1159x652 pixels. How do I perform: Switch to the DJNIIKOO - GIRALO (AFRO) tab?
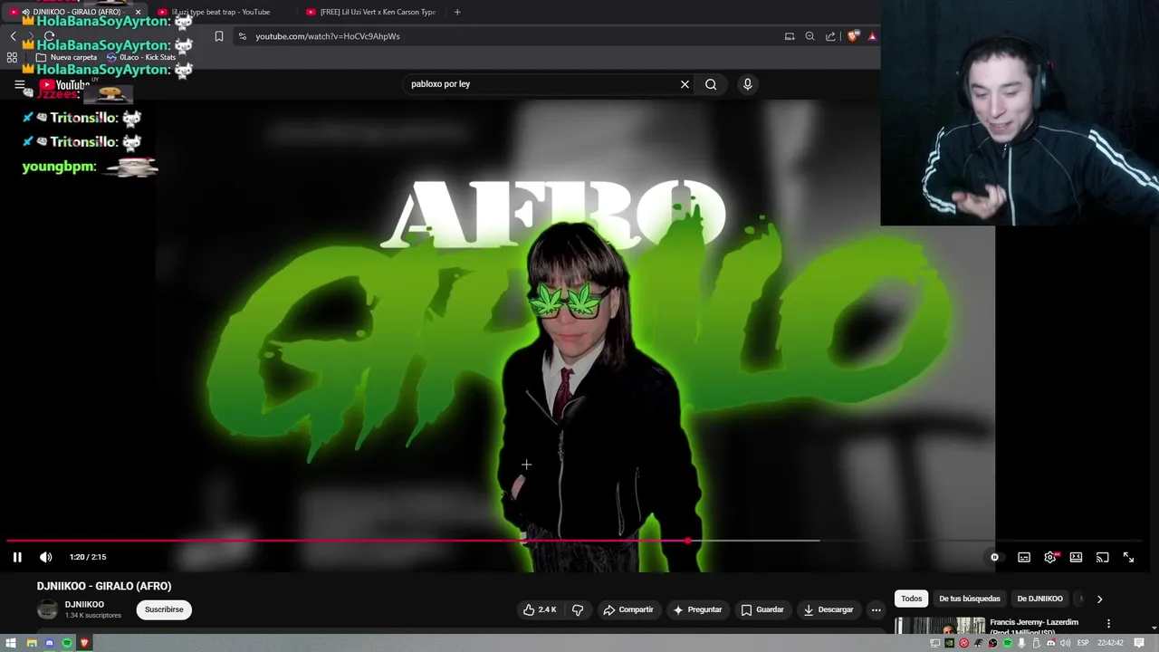(x=74, y=12)
